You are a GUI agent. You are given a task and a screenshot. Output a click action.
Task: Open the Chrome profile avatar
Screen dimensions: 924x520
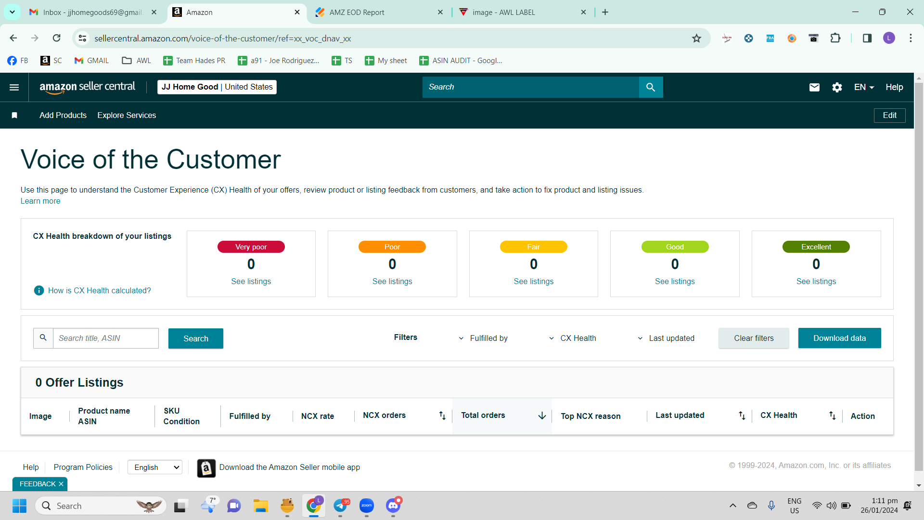coord(889,39)
